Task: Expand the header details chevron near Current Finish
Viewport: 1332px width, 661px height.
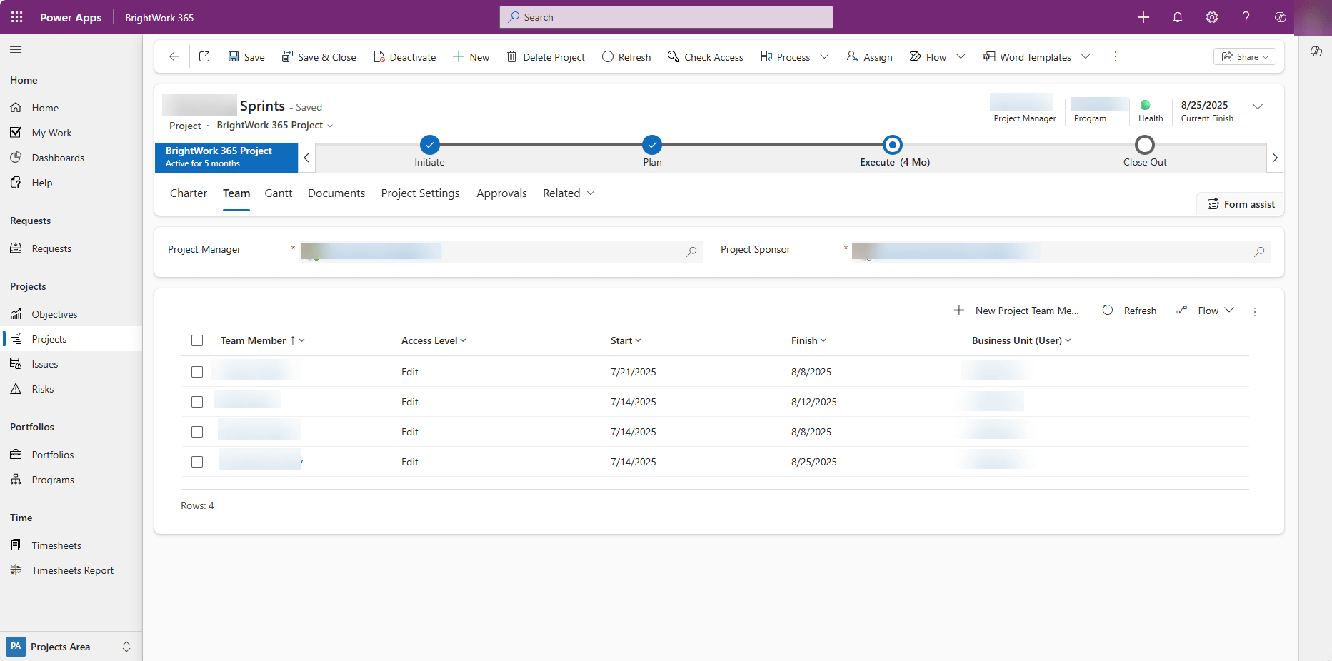Action: 1258,106
